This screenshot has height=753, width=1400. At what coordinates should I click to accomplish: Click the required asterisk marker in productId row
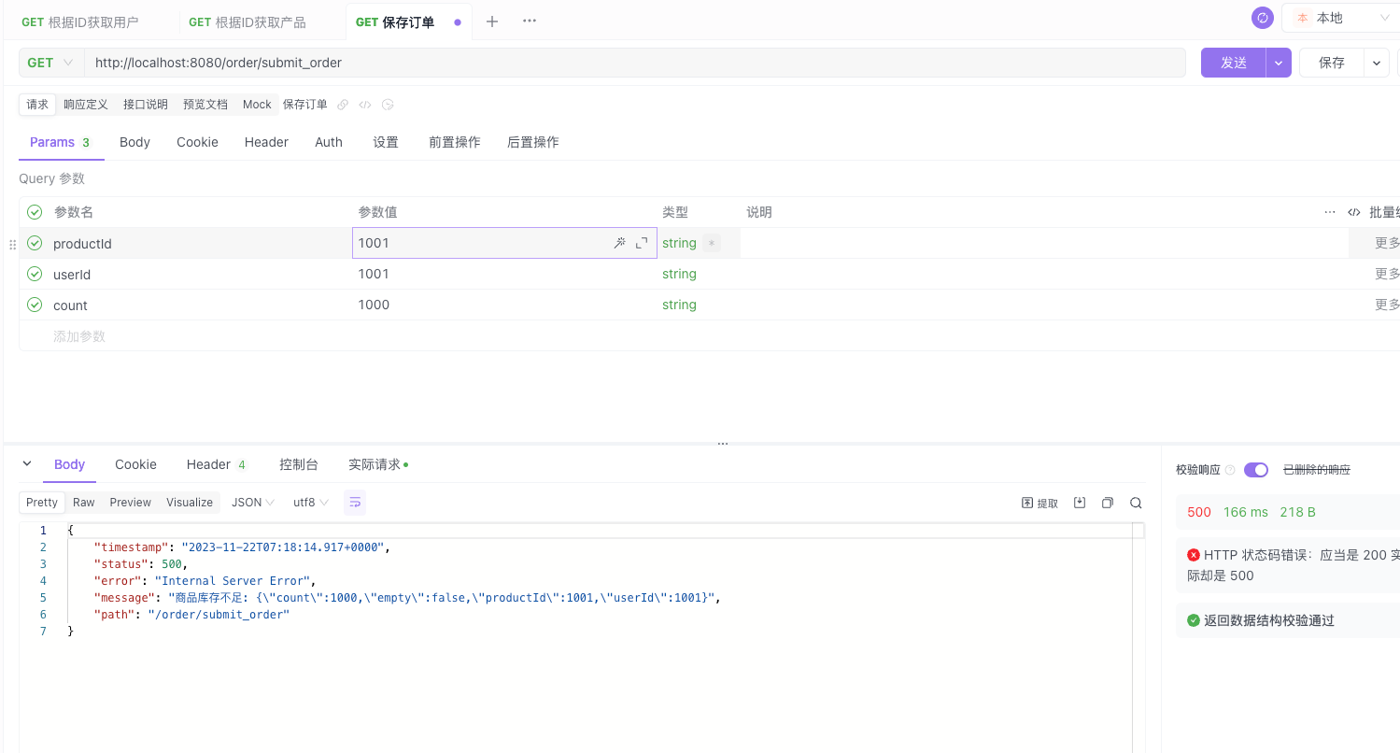tap(712, 243)
